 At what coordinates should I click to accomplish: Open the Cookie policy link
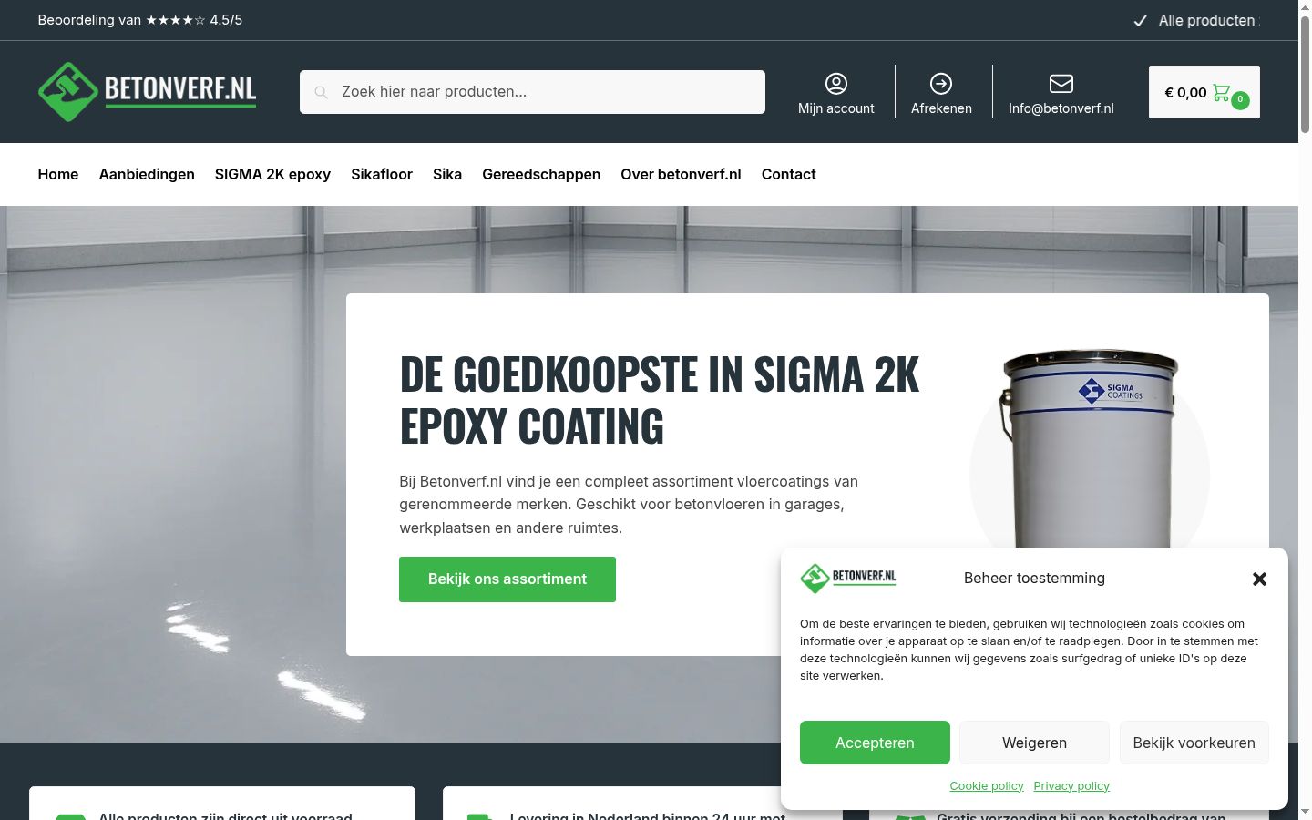click(x=987, y=785)
